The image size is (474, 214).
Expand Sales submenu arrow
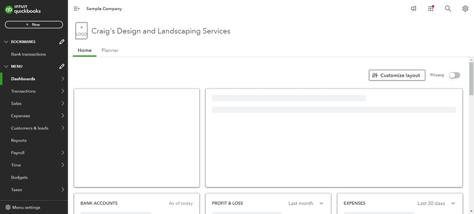pyautogui.click(x=63, y=103)
